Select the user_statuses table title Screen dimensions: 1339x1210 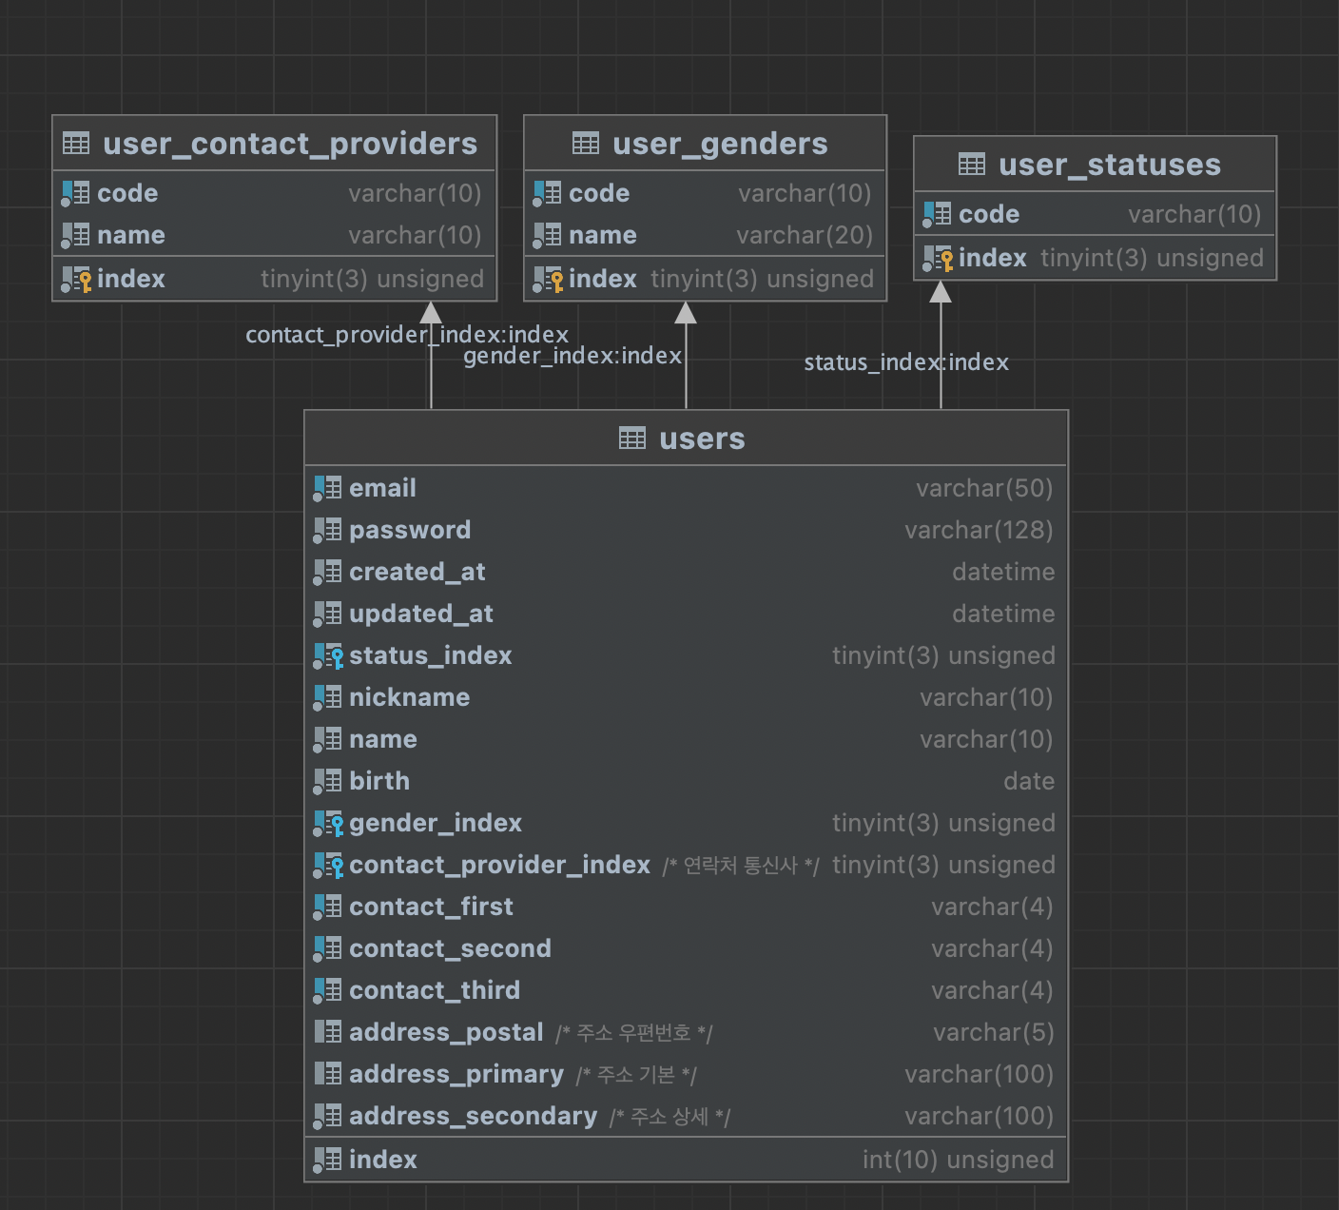coord(1110,165)
